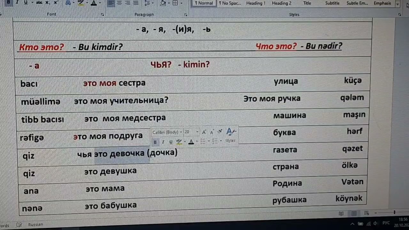Align text left in Paragraph group

tap(111, 3)
